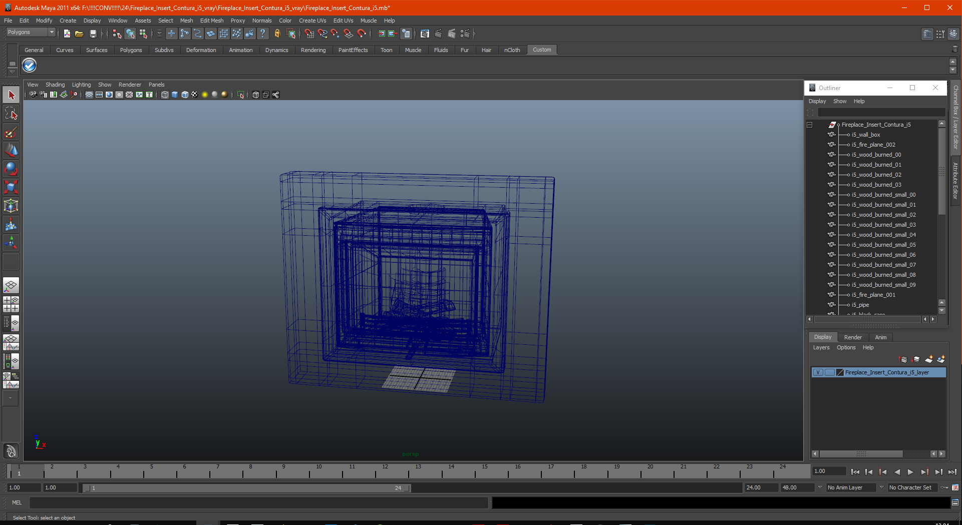The height and width of the screenshot is (525, 962).
Task: Select the Soft Modification tool
Action: pyautogui.click(x=11, y=224)
